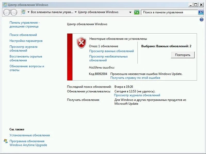Click the text 'Вчера в 19:26'
The width and height of the screenshot is (206, 154).
[124, 86]
